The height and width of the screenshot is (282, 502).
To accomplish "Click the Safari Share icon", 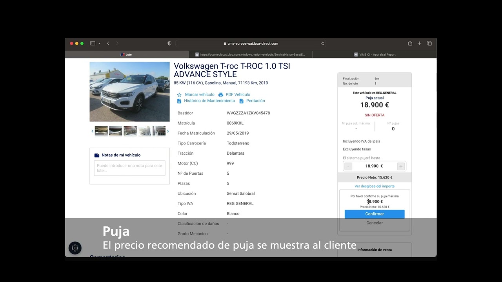I will (x=410, y=43).
